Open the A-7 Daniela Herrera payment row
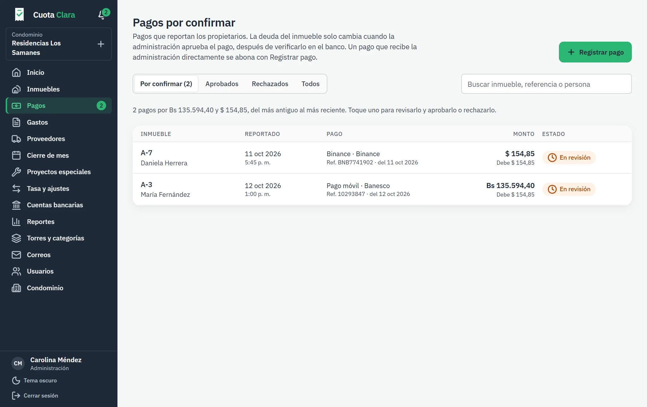 [382, 158]
